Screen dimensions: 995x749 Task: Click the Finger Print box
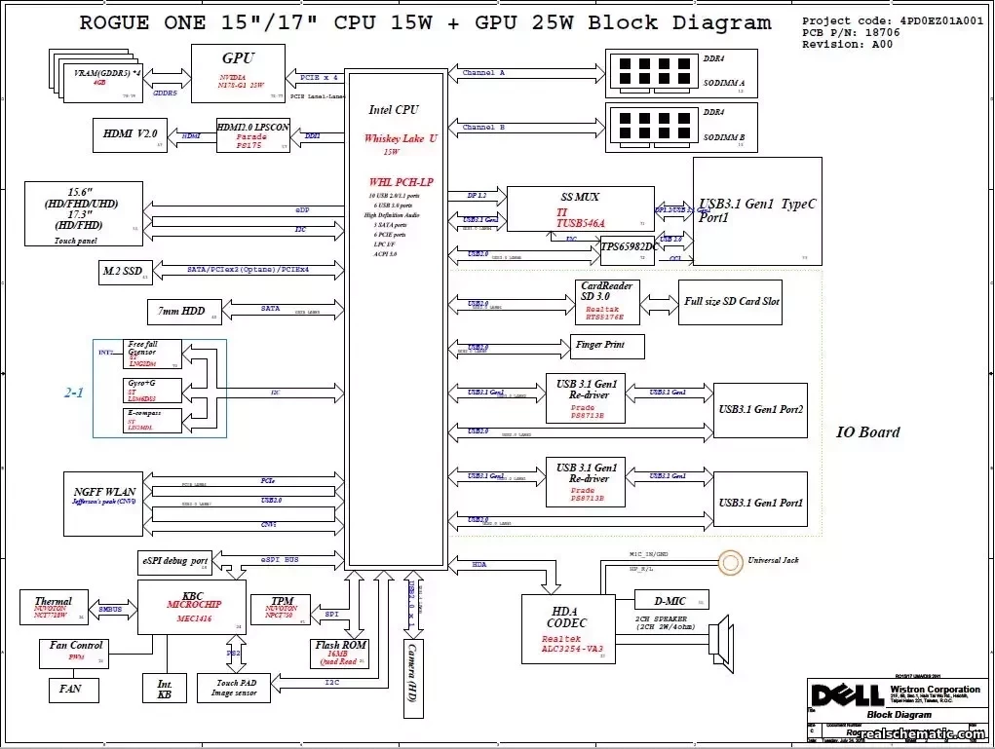(x=607, y=346)
